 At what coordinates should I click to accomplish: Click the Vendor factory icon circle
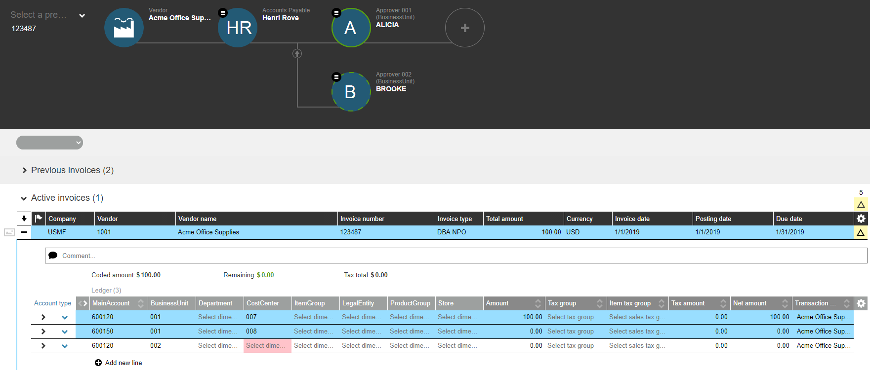click(124, 28)
